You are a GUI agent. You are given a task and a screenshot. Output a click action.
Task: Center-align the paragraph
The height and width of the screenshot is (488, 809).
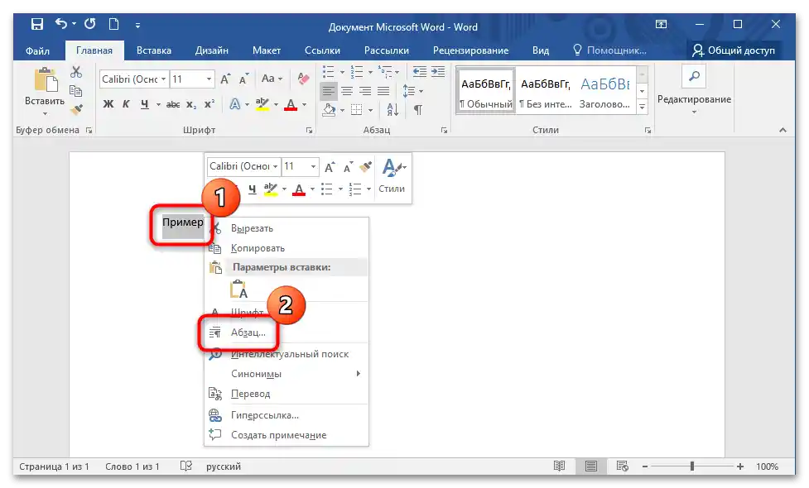(x=347, y=91)
